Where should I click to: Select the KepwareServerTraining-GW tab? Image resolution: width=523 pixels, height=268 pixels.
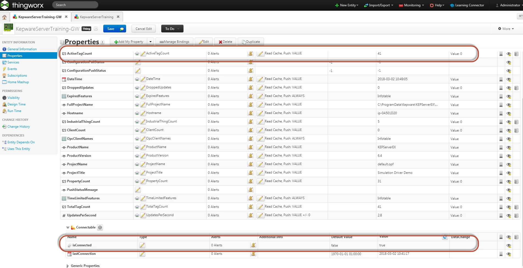pos(40,17)
